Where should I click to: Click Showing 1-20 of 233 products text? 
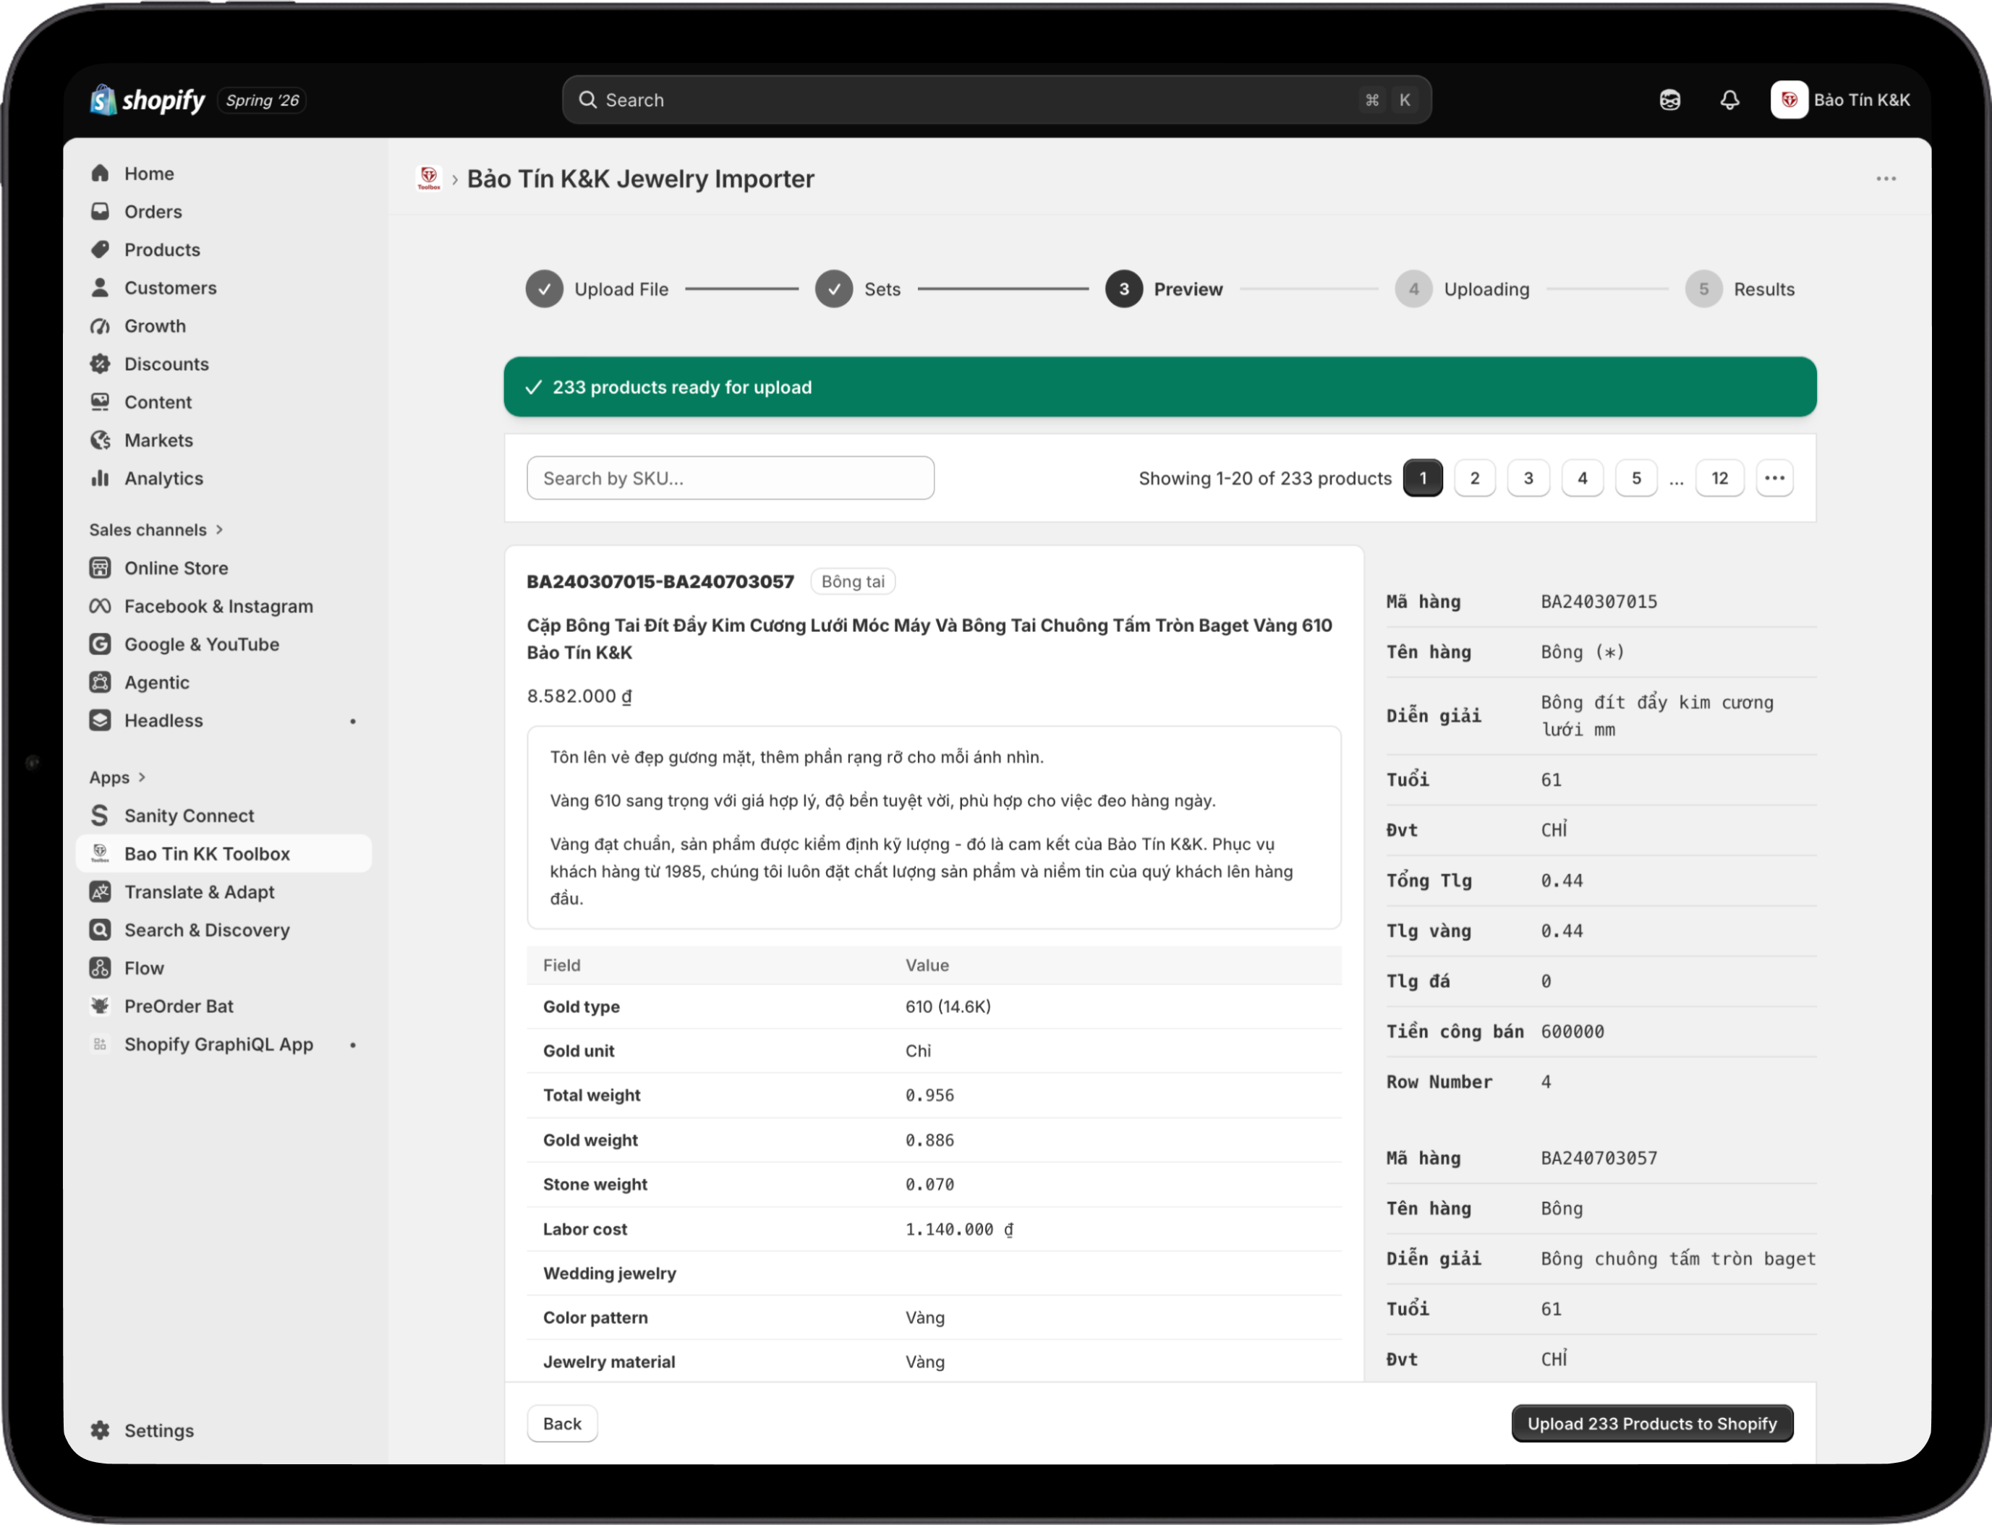tap(1265, 479)
